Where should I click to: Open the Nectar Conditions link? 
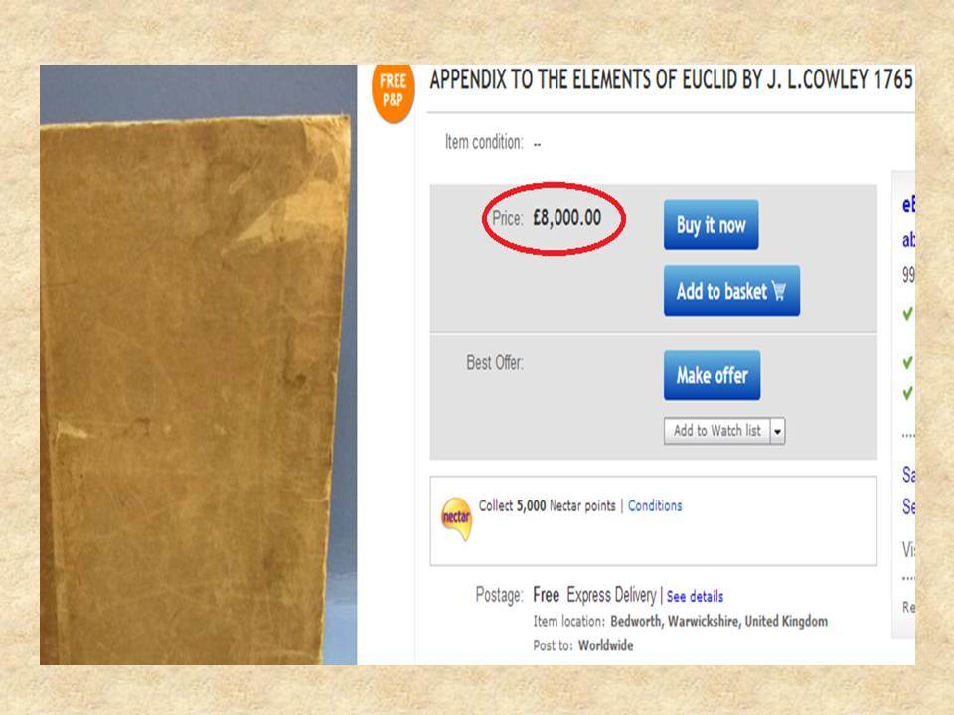(x=655, y=505)
